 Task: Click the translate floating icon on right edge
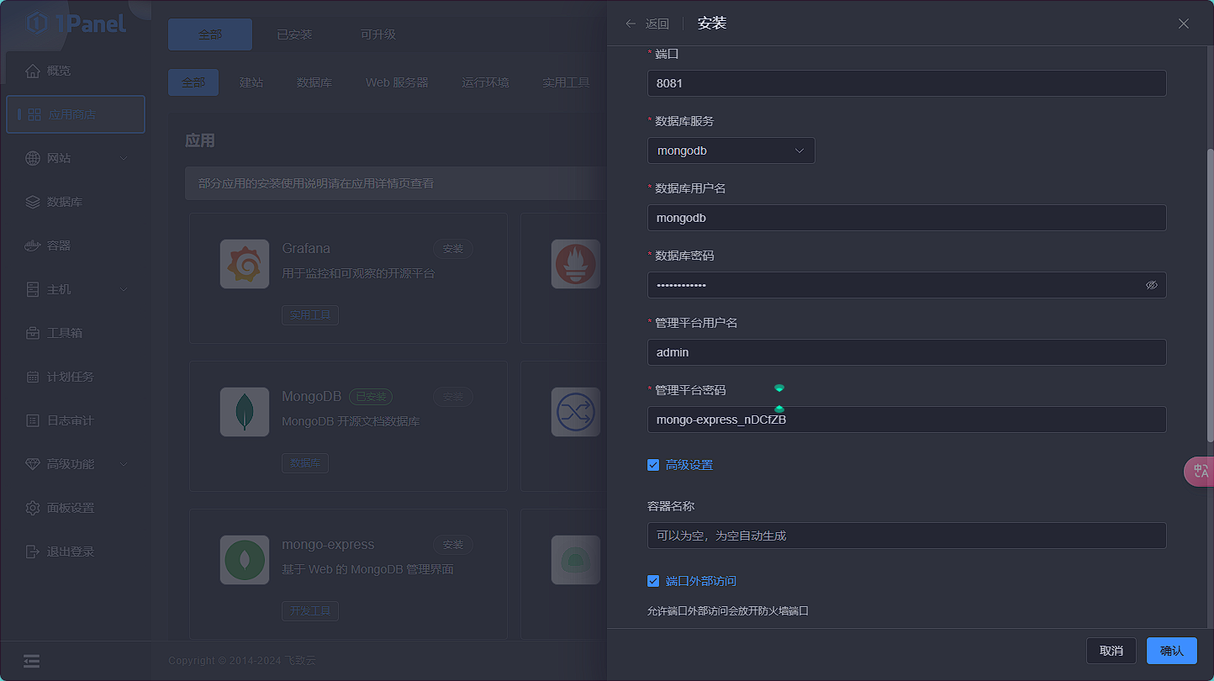1201,472
